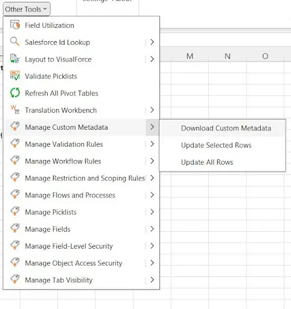This screenshot has height=309, width=291.
Task: Open the Manage Fields entry
Action: click(74, 229)
